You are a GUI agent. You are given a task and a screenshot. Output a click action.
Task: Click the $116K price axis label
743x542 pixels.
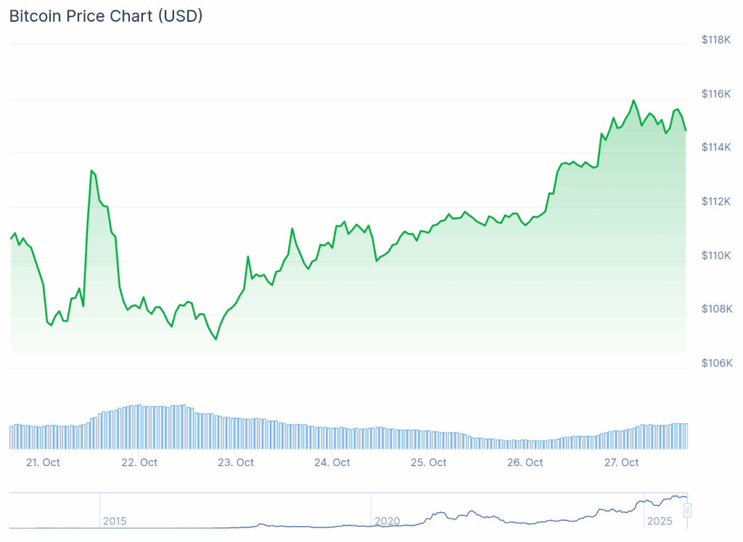point(717,94)
